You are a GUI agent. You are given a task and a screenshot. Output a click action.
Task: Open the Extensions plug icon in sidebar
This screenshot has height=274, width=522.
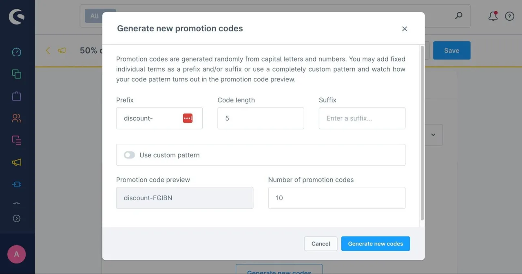[16, 184]
